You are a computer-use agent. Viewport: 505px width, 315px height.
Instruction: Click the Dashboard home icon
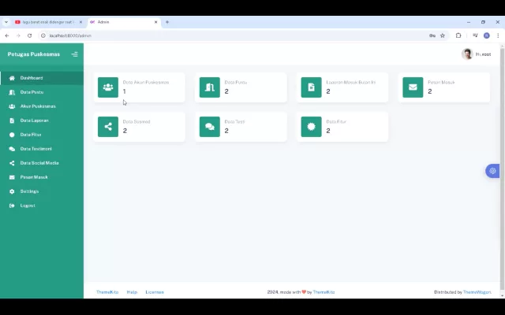[12, 78]
